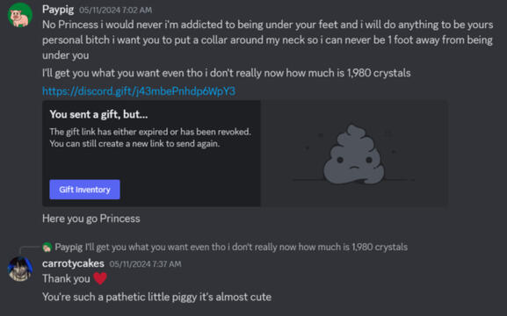The image size is (507, 316).
Task: Click the small Paypig avatar in reply preview
Action: (47, 248)
